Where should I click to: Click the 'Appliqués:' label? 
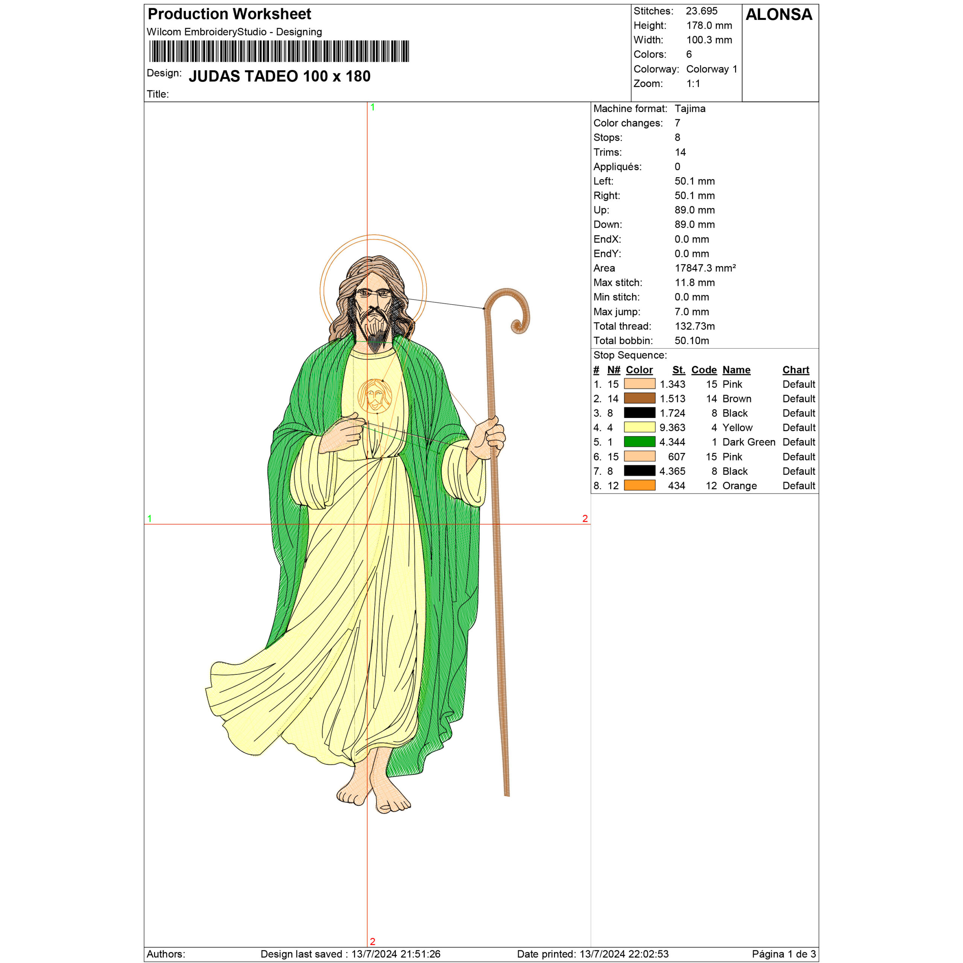tap(618, 167)
